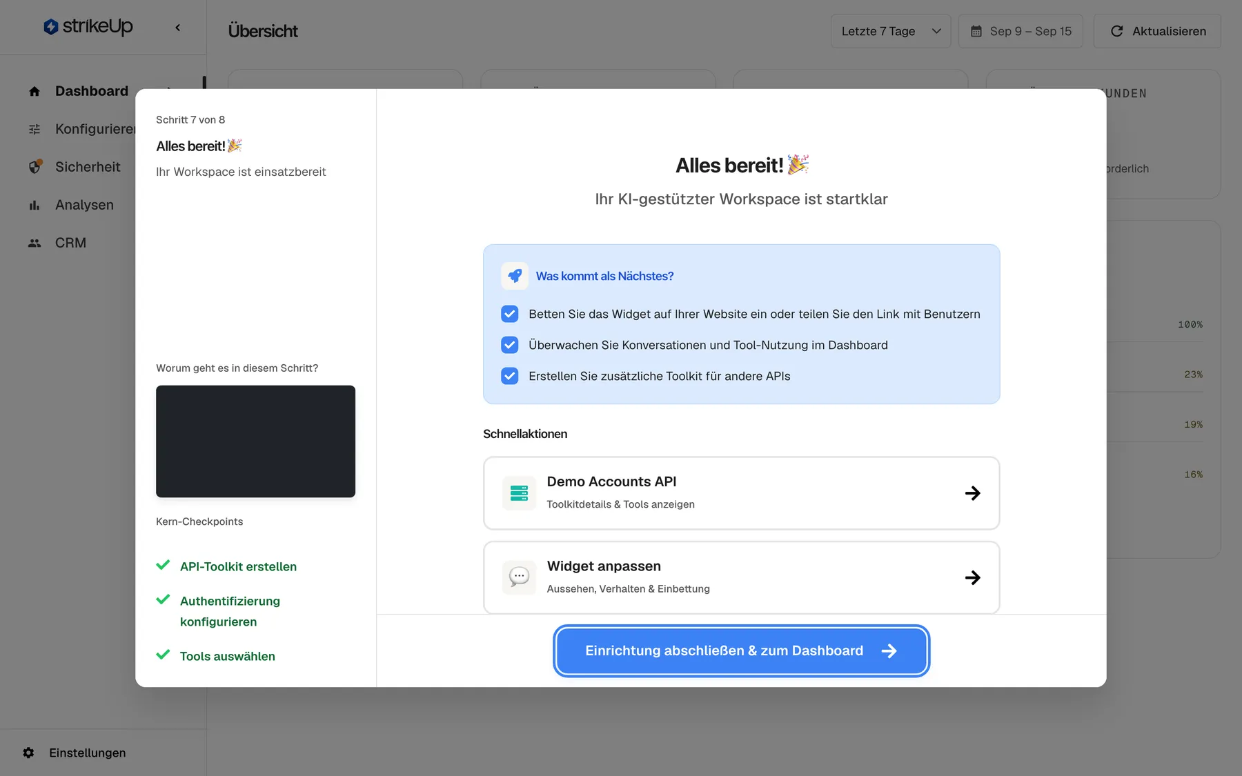Open the Konfigurieren menu item
Image resolution: width=1242 pixels, height=776 pixels.
pyautogui.click(x=95, y=129)
